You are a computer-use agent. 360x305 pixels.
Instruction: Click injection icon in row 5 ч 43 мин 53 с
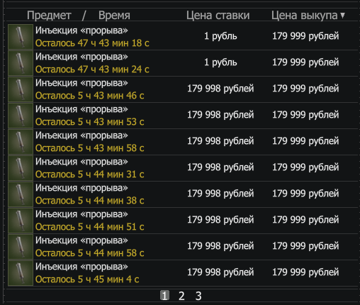[21, 116]
